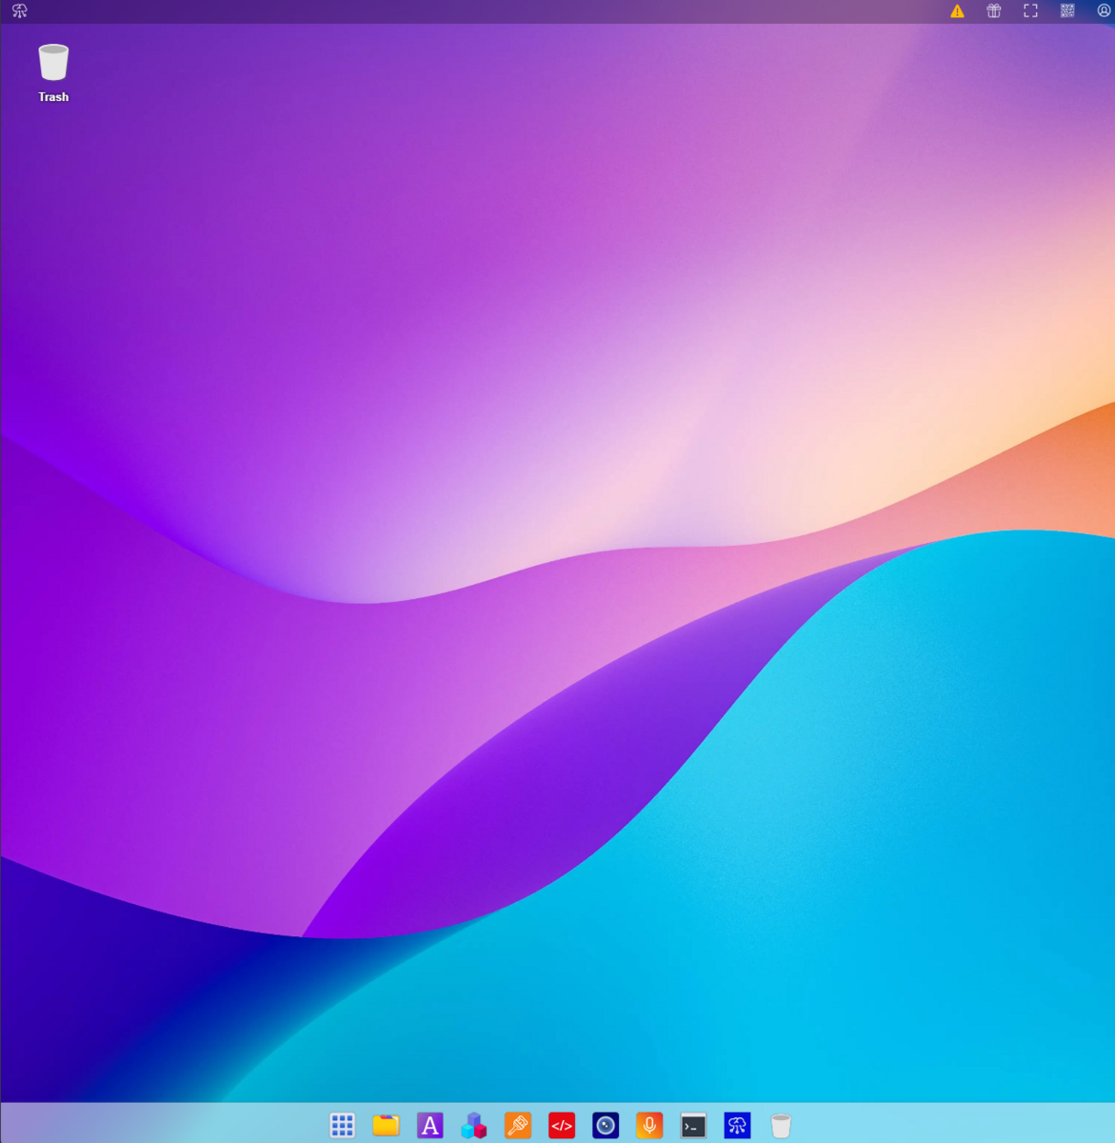Click the system logo at top left
The width and height of the screenshot is (1115, 1143).
coord(18,10)
